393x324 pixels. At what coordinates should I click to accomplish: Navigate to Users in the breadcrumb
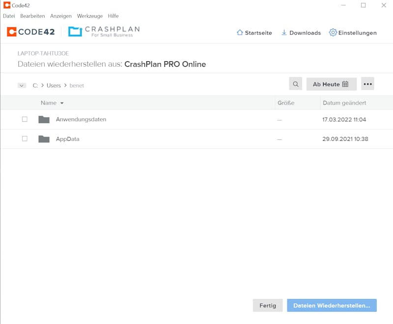[x=54, y=85]
